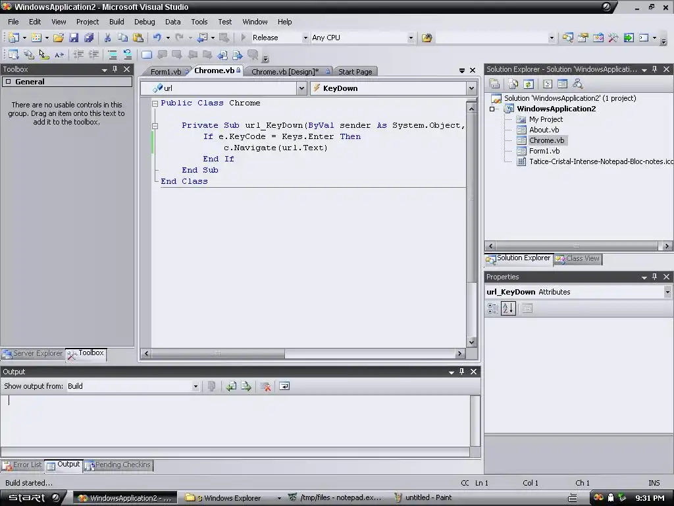
Task: Switch to the Class View tab
Action: click(578, 258)
